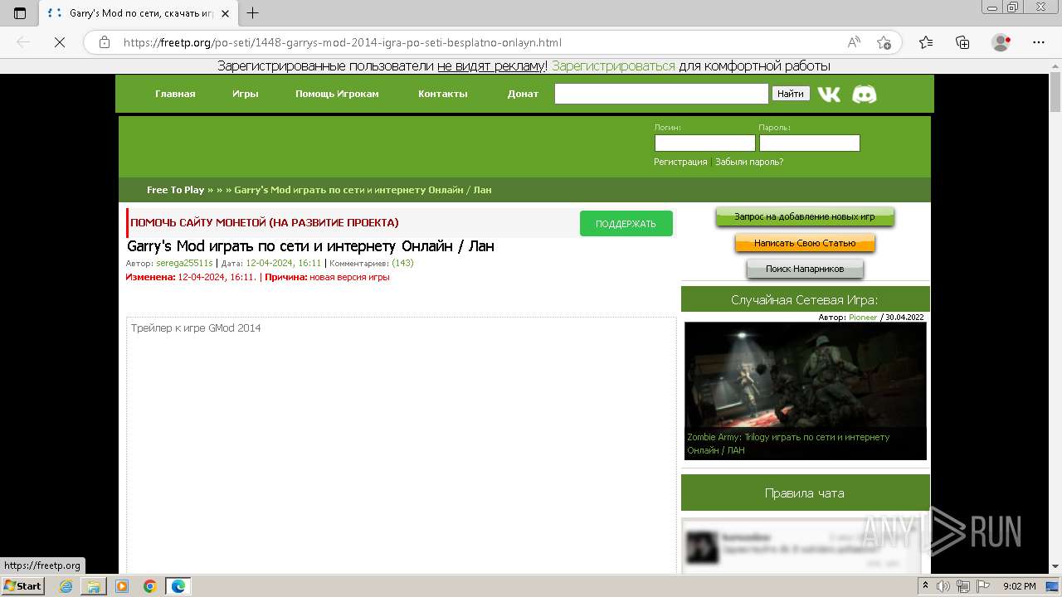Open the VK social icon
The width and height of the screenshot is (1062, 597).
(828, 94)
